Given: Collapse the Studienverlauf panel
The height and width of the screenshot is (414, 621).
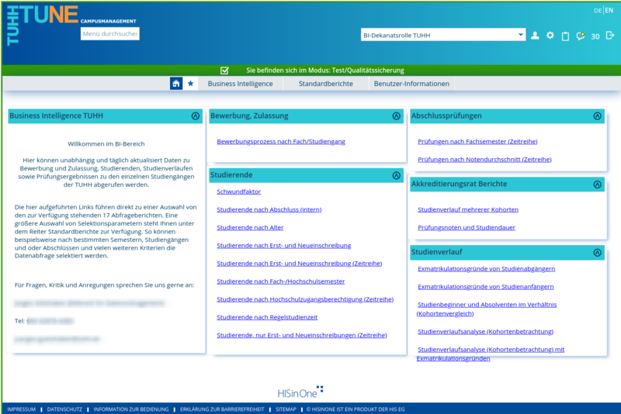Looking at the screenshot, I should pos(597,253).
